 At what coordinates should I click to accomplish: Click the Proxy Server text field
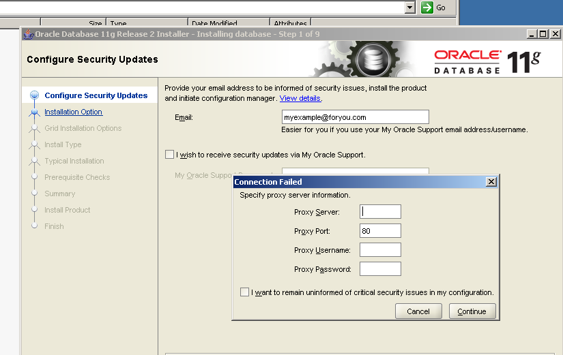click(380, 211)
